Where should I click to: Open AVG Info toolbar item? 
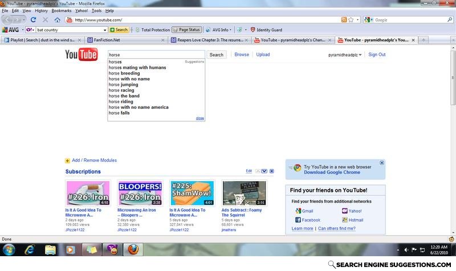coord(218,30)
